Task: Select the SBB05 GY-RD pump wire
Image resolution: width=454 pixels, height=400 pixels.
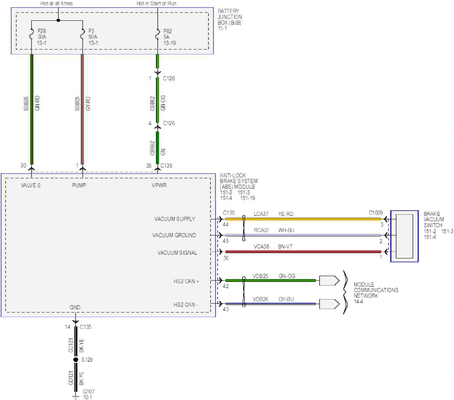Action: pos(82,109)
